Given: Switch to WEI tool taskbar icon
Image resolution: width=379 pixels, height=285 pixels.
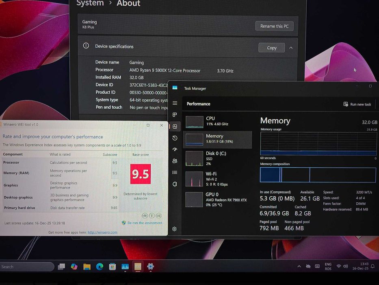Looking at the screenshot, I should click(x=138, y=267).
